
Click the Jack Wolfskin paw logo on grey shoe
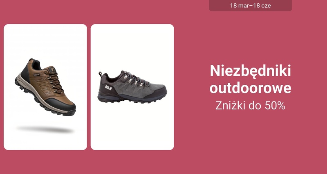[108, 88]
